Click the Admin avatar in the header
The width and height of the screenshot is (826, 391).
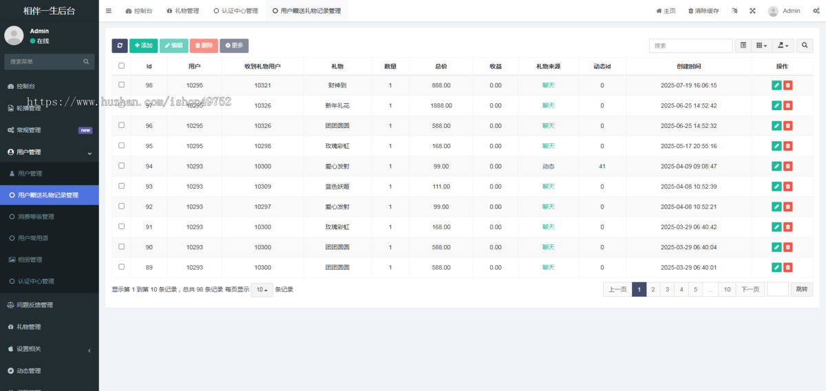[x=773, y=11]
